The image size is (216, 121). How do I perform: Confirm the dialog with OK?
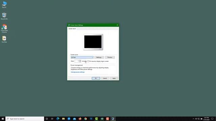(96, 78)
